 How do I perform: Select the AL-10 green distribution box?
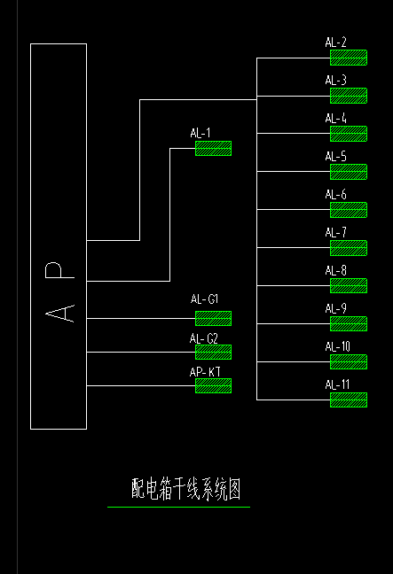(349, 362)
